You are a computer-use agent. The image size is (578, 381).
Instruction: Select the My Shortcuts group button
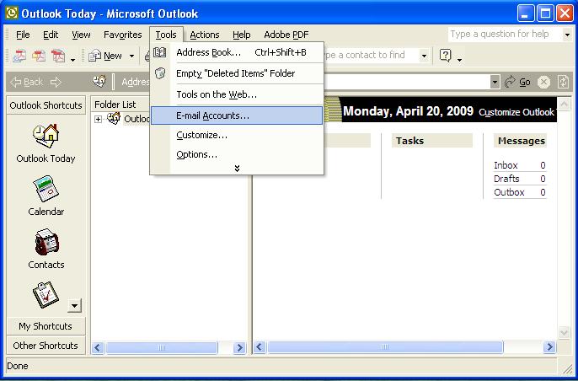[x=45, y=326]
